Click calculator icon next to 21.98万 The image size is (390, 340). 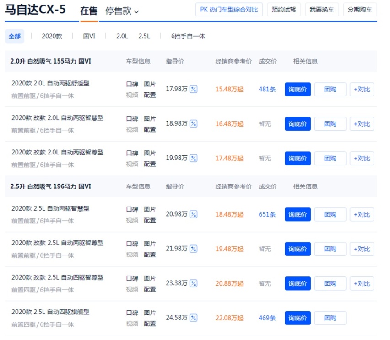(x=194, y=249)
